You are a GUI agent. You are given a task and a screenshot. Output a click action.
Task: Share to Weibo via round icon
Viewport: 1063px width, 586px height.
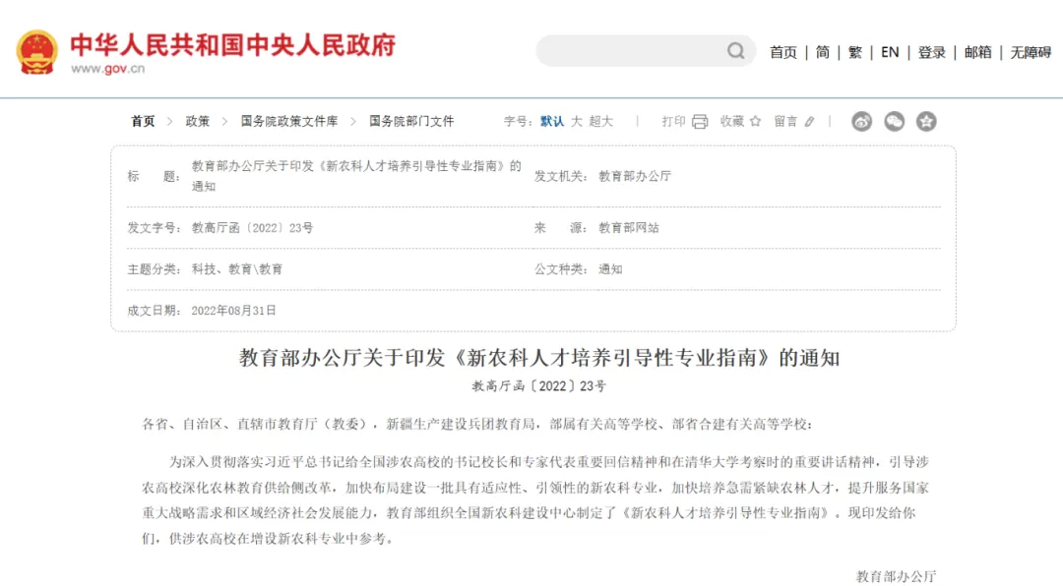tap(861, 121)
